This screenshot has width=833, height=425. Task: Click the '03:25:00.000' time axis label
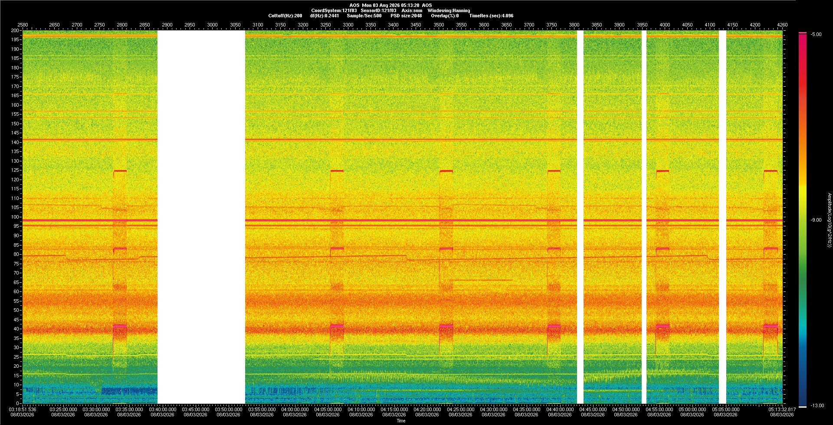63,409
